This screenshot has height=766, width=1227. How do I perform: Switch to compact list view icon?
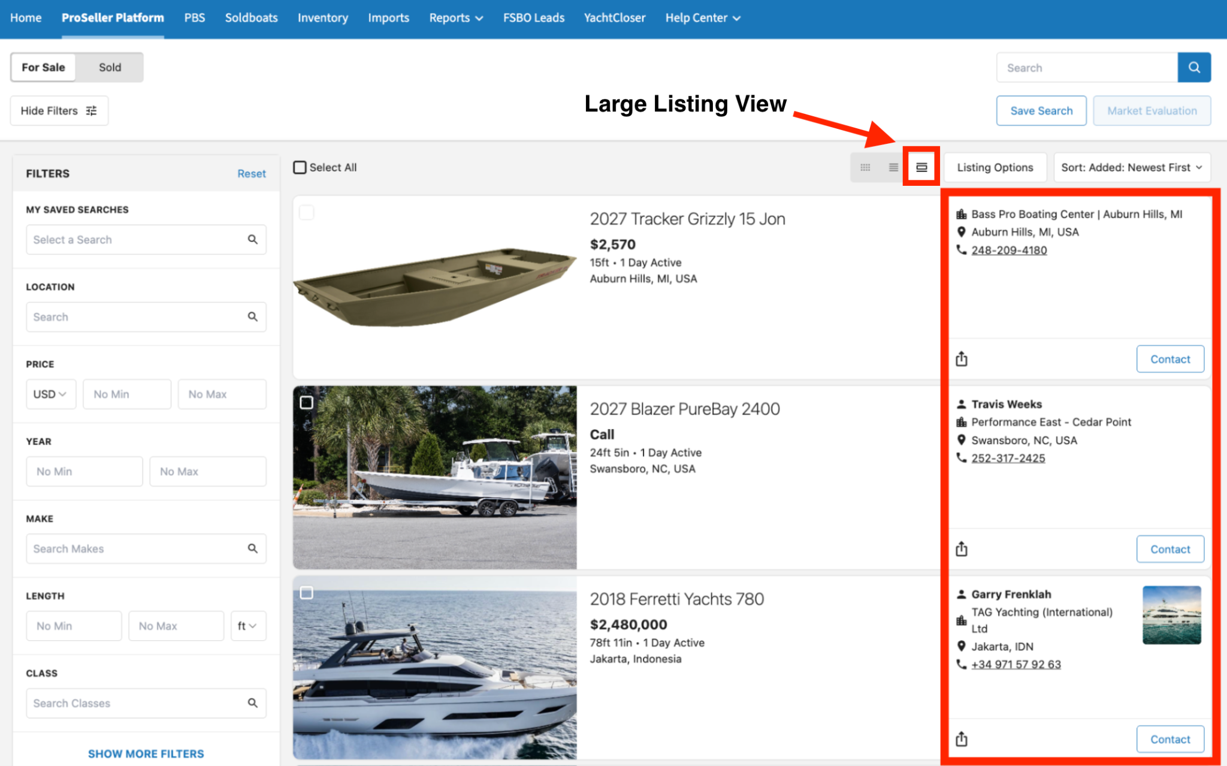tap(893, 167)
